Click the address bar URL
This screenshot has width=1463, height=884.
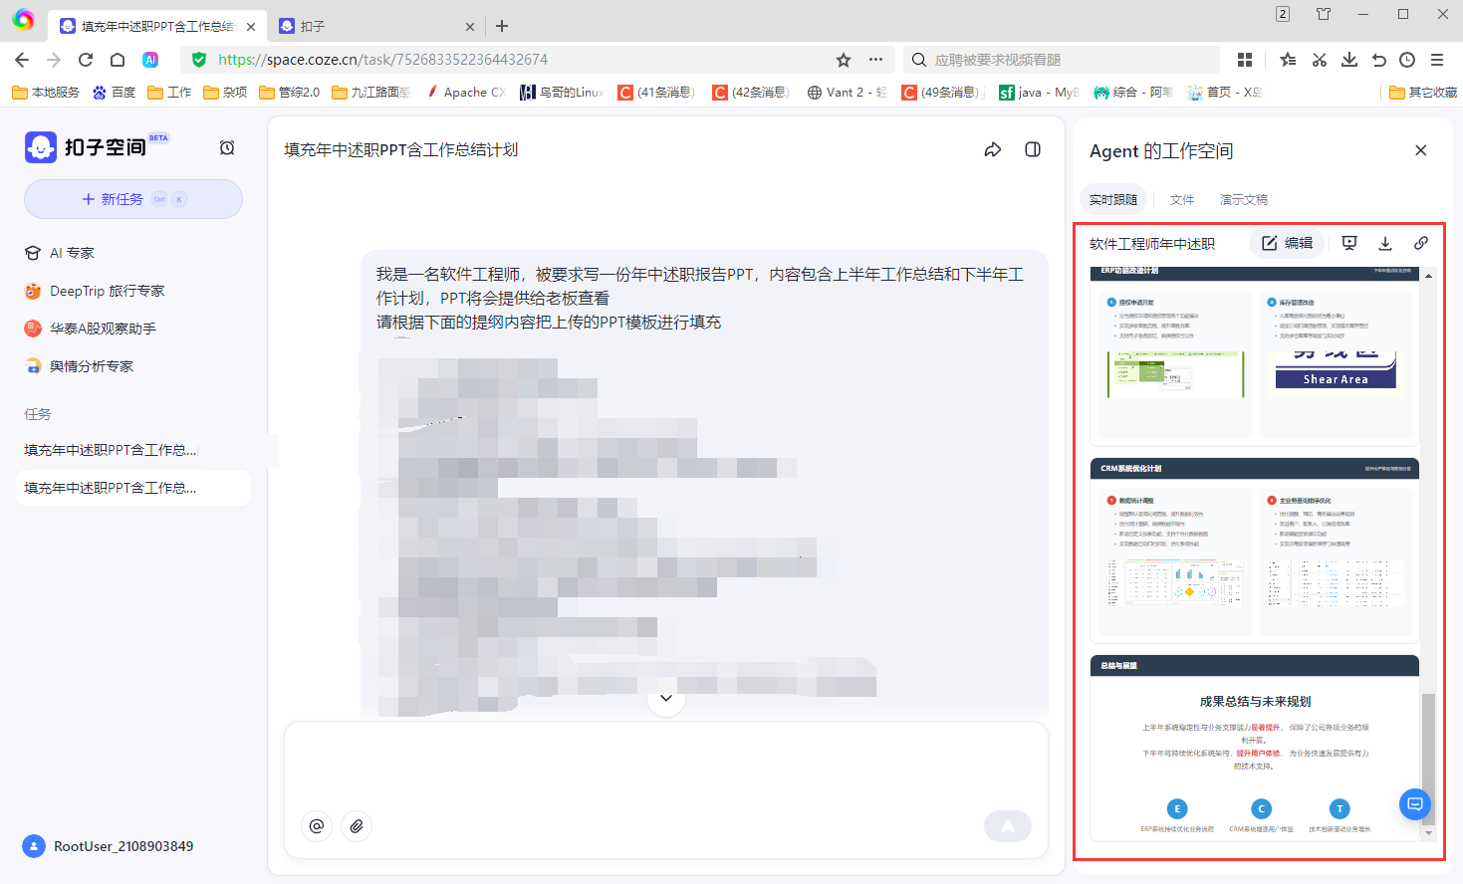[382, 60]
